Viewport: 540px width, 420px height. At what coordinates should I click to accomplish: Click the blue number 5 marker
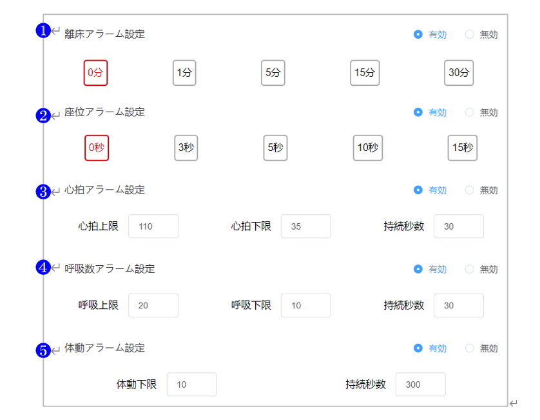click(x=43, y=350)
